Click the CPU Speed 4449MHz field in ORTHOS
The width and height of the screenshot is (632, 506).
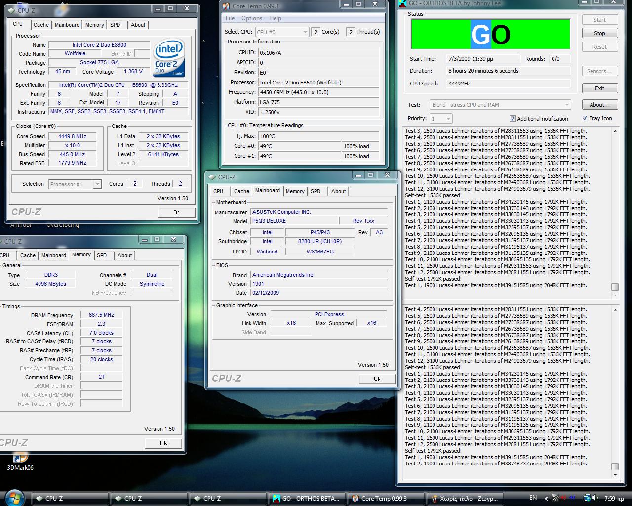[x=508, y=84]
